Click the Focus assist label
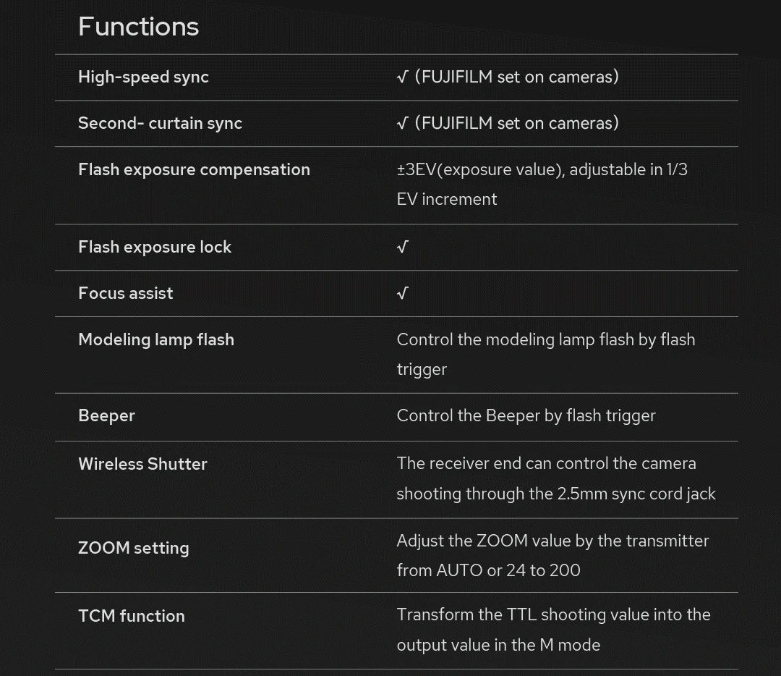 click(126, 293)
